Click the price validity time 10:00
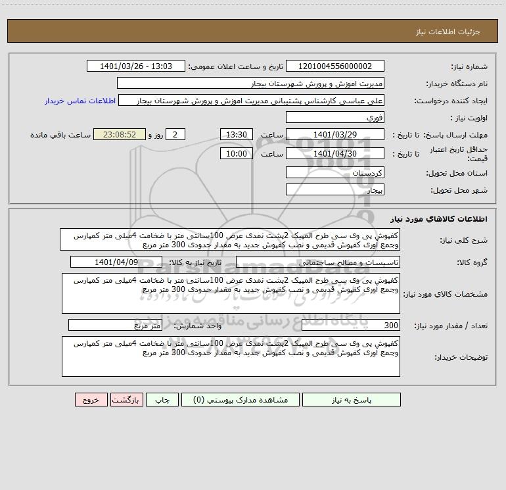Screen dimensions: 506x490 236,153
